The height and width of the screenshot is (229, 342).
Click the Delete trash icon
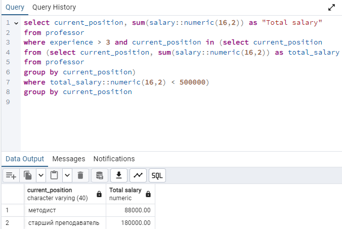pos(80,175)
